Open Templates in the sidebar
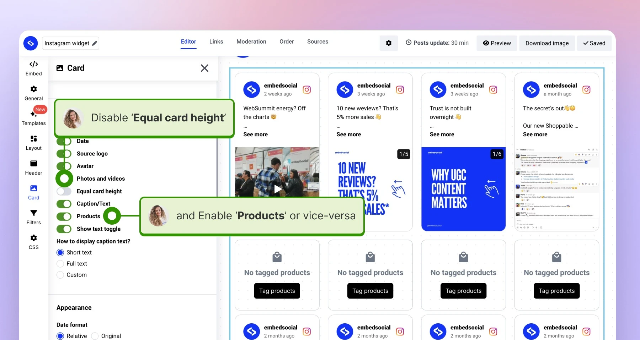The width and height of the screenshot is (640, 340). coord(34,118)
